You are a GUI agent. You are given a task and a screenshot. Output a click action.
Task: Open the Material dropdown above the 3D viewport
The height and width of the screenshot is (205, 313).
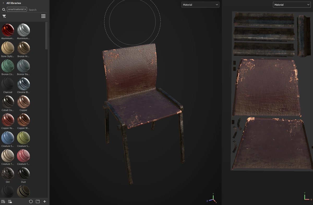pyautogui.click(x=200, y=4)
